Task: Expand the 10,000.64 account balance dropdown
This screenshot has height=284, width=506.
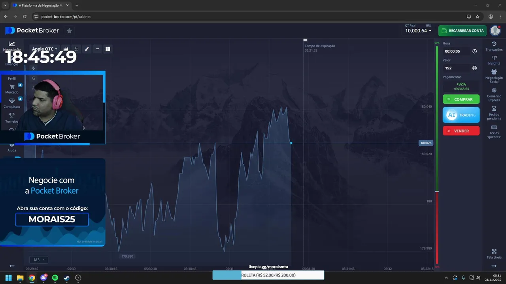Action: [x=418, y=30]
